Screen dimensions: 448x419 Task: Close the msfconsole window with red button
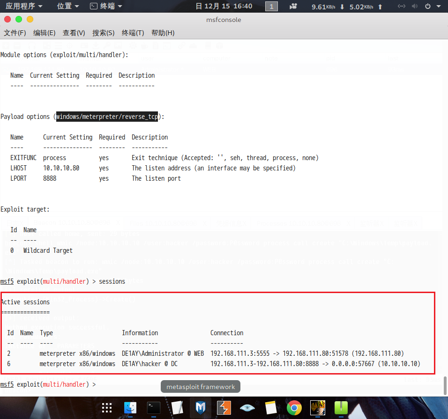click(x=7, y=19)
